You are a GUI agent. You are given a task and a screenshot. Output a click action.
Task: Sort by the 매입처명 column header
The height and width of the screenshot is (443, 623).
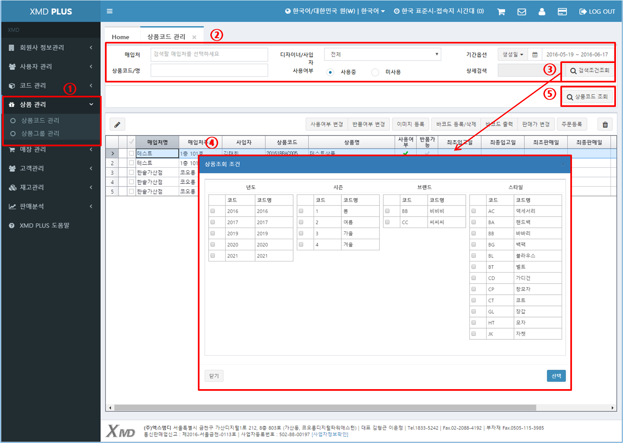click(158, 142)
